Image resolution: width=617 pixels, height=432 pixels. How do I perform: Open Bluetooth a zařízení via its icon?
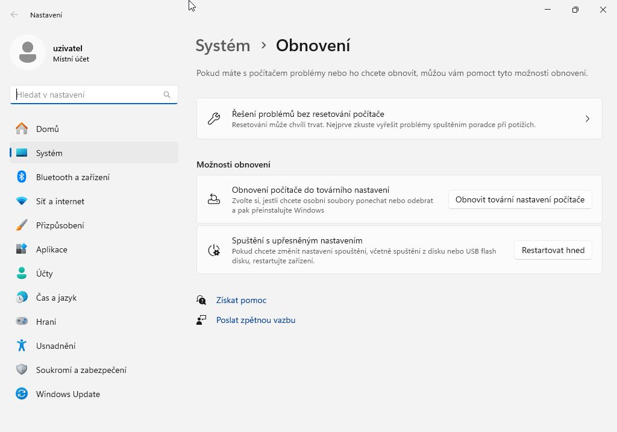click(22, 177)
